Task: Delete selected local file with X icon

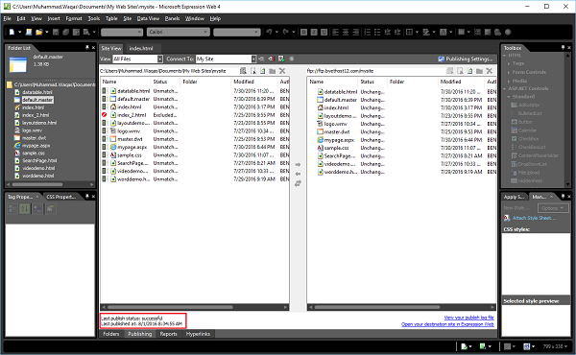Action: (282, 71)
